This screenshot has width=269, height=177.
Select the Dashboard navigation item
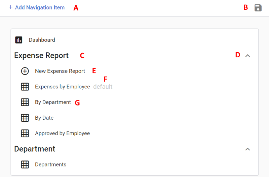[x=42, y=40]
